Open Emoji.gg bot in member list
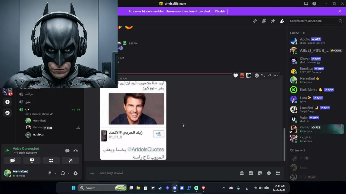 316,70
